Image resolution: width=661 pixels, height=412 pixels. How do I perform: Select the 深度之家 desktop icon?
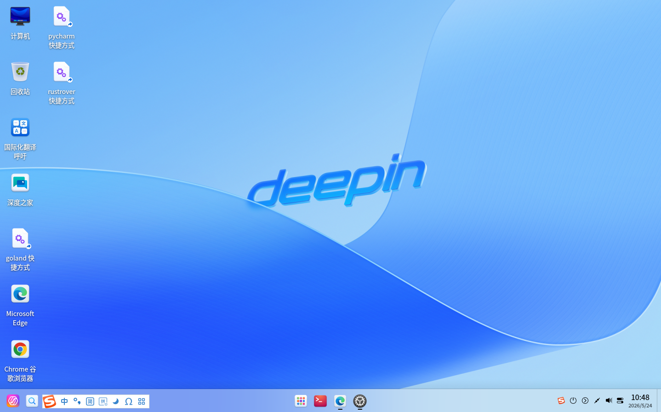click(x=20, y=183)
